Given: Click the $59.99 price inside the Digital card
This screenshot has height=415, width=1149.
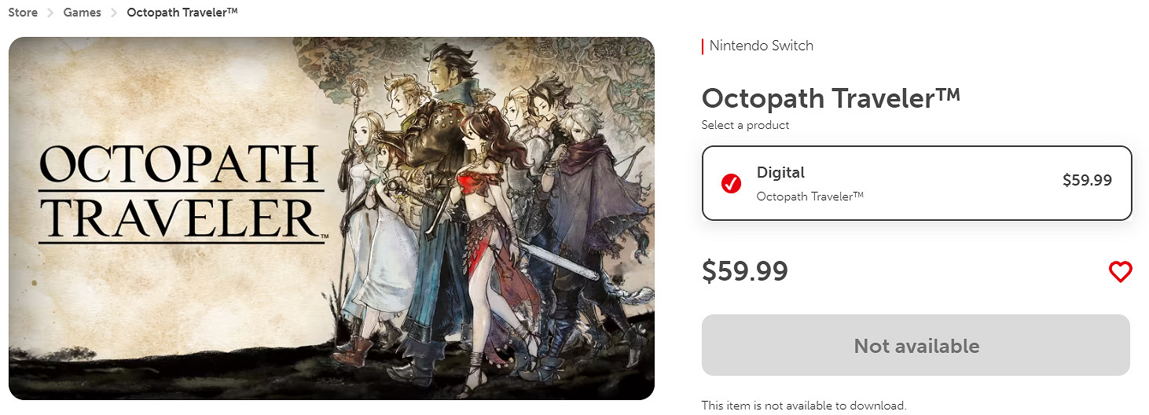Looking at the screenshot, I should click(x=1087, y=180).
